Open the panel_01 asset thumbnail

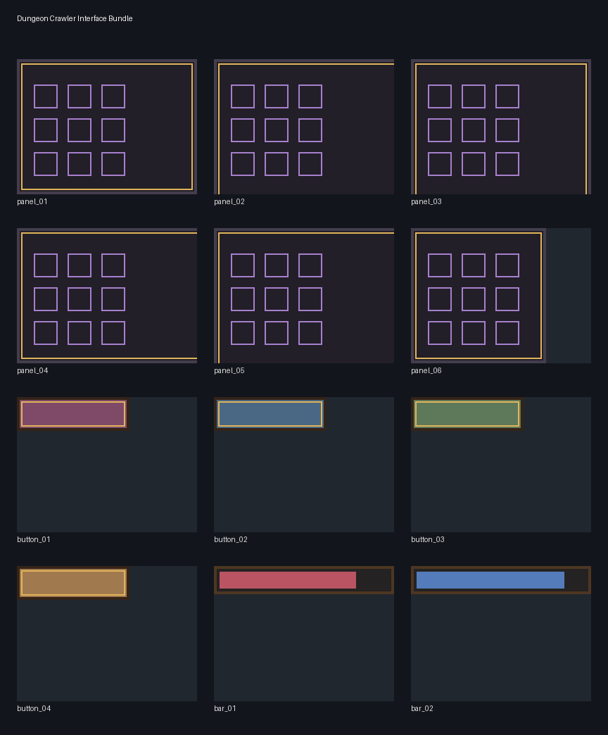pyautogui.click(x=107, y=127)
